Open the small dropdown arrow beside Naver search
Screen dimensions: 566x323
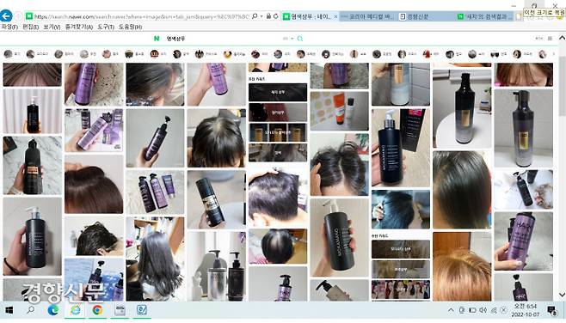click(292, 38)
